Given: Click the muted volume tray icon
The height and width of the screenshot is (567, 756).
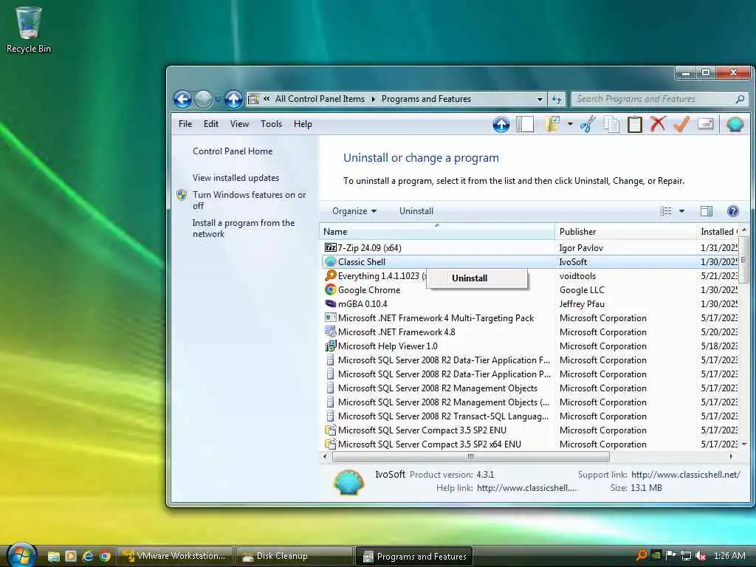Looking at the screenshot, I should point(701,556).
